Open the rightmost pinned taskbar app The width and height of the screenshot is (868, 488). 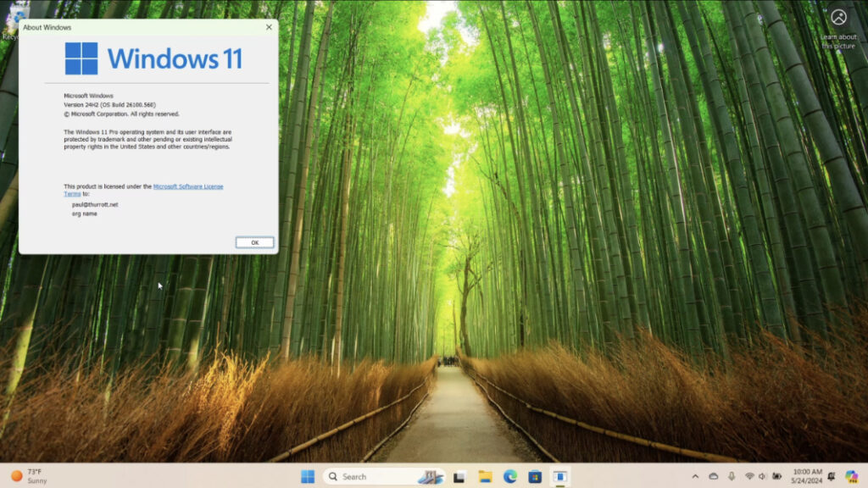pos(559,476)
